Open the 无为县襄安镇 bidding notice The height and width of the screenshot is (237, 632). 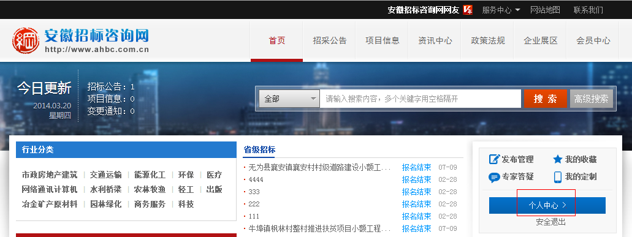(319, 167)
